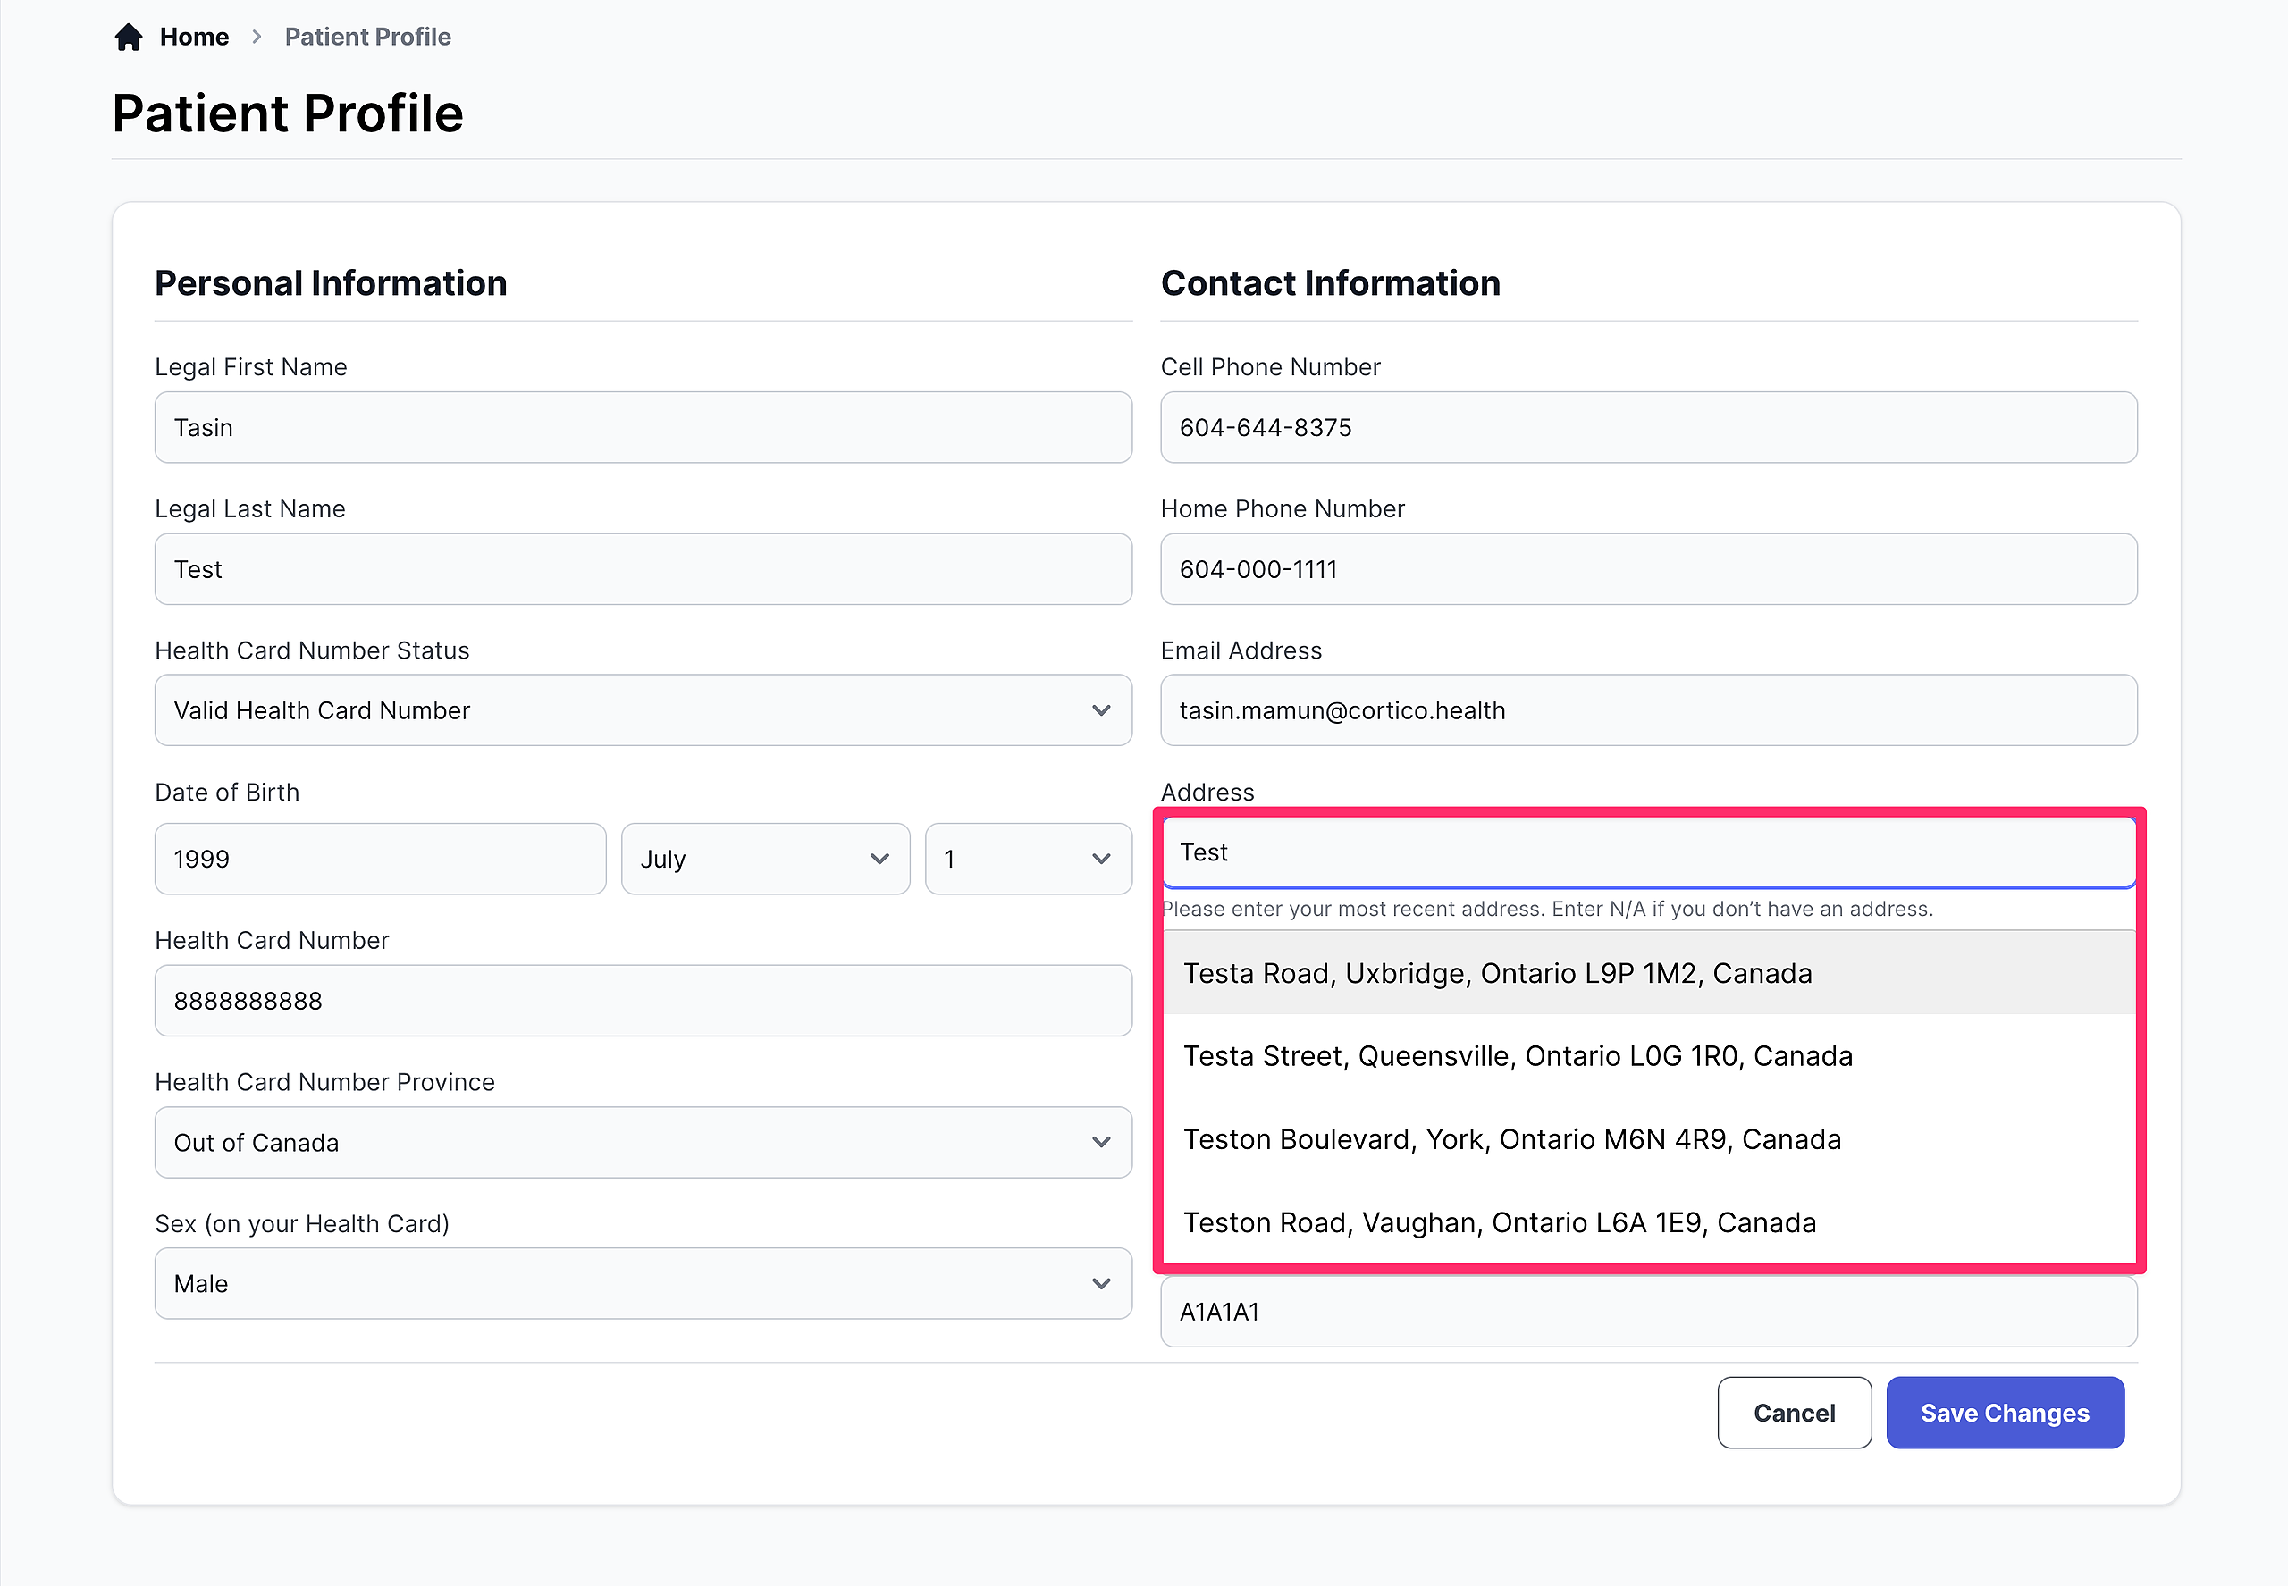2288x1586 pixels.
Task: Click the Patient Profile breadcrumb
Action: [366, 37]
